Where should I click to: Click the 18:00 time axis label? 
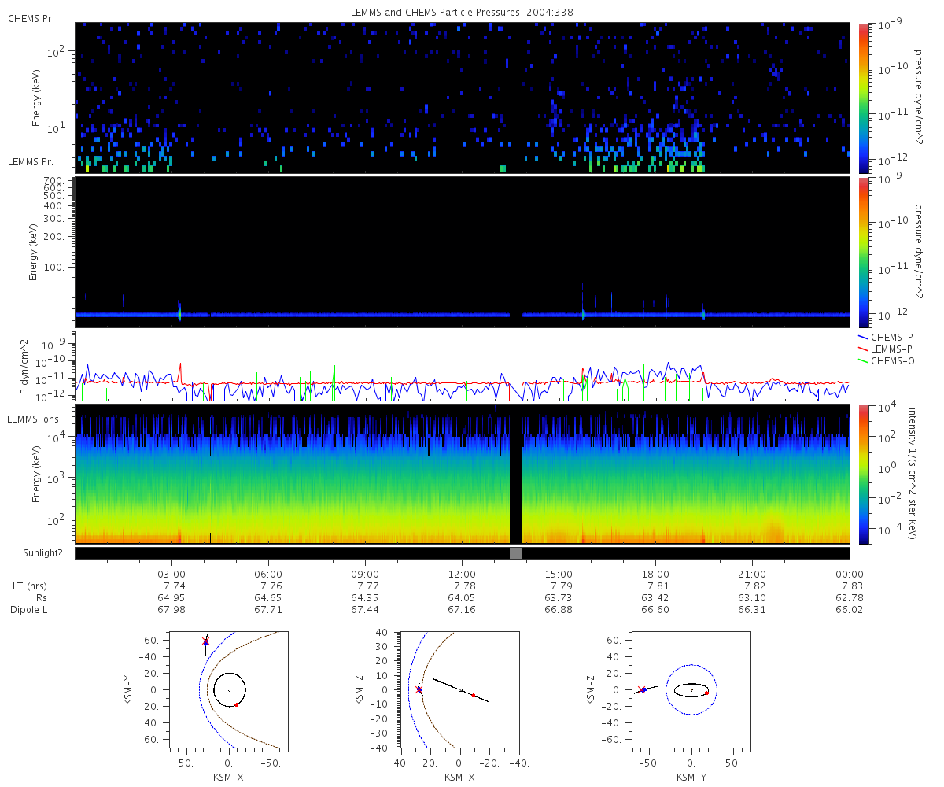(655, 574)
